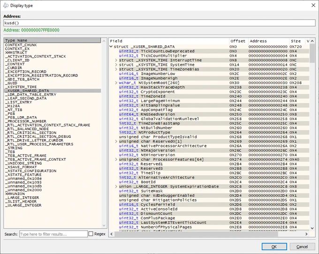The width and height of the screenshot is (319, 254).
Task: Select the CONTEXT_CHUNK type entry
Action: point(52,45)
